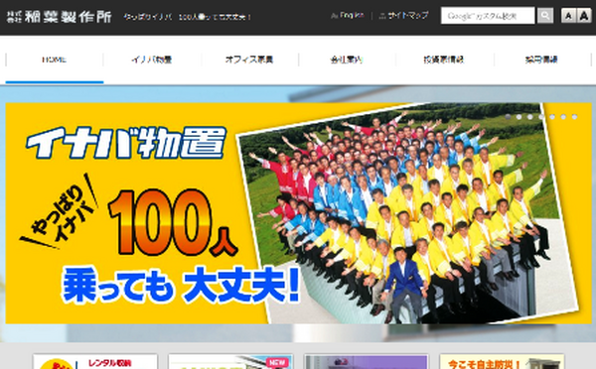Open the 投資家情報 menu item
Viewport: 596px width, 369px height.
(x=444, y=60)
